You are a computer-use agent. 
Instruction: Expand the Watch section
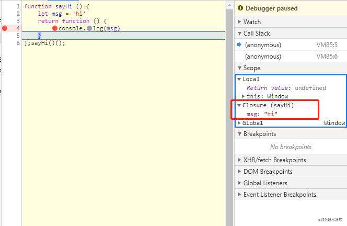point(291,22)
